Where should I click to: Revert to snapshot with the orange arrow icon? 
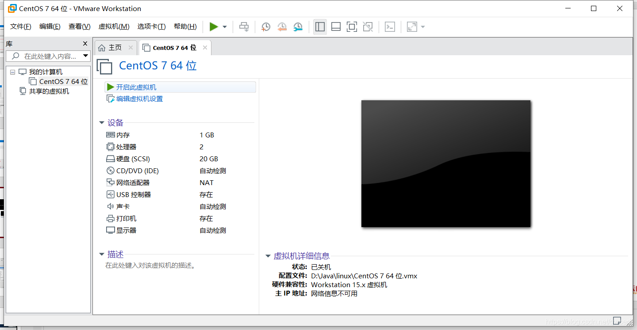[282, 27]
